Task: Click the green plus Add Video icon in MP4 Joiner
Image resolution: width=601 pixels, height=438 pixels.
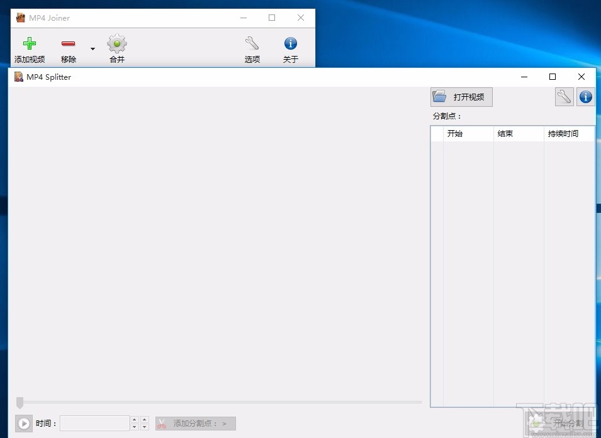Action: tap(30, 43)
